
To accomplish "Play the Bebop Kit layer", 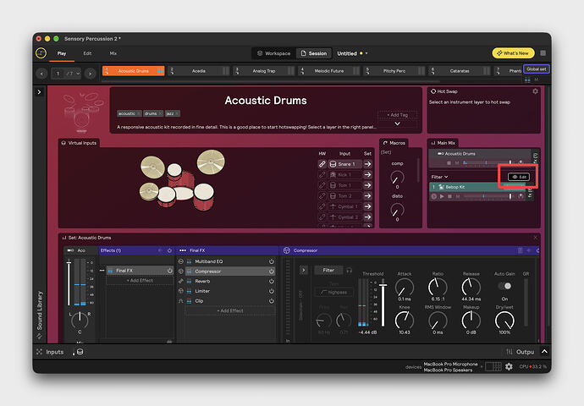I will click(x=442, y=196).
